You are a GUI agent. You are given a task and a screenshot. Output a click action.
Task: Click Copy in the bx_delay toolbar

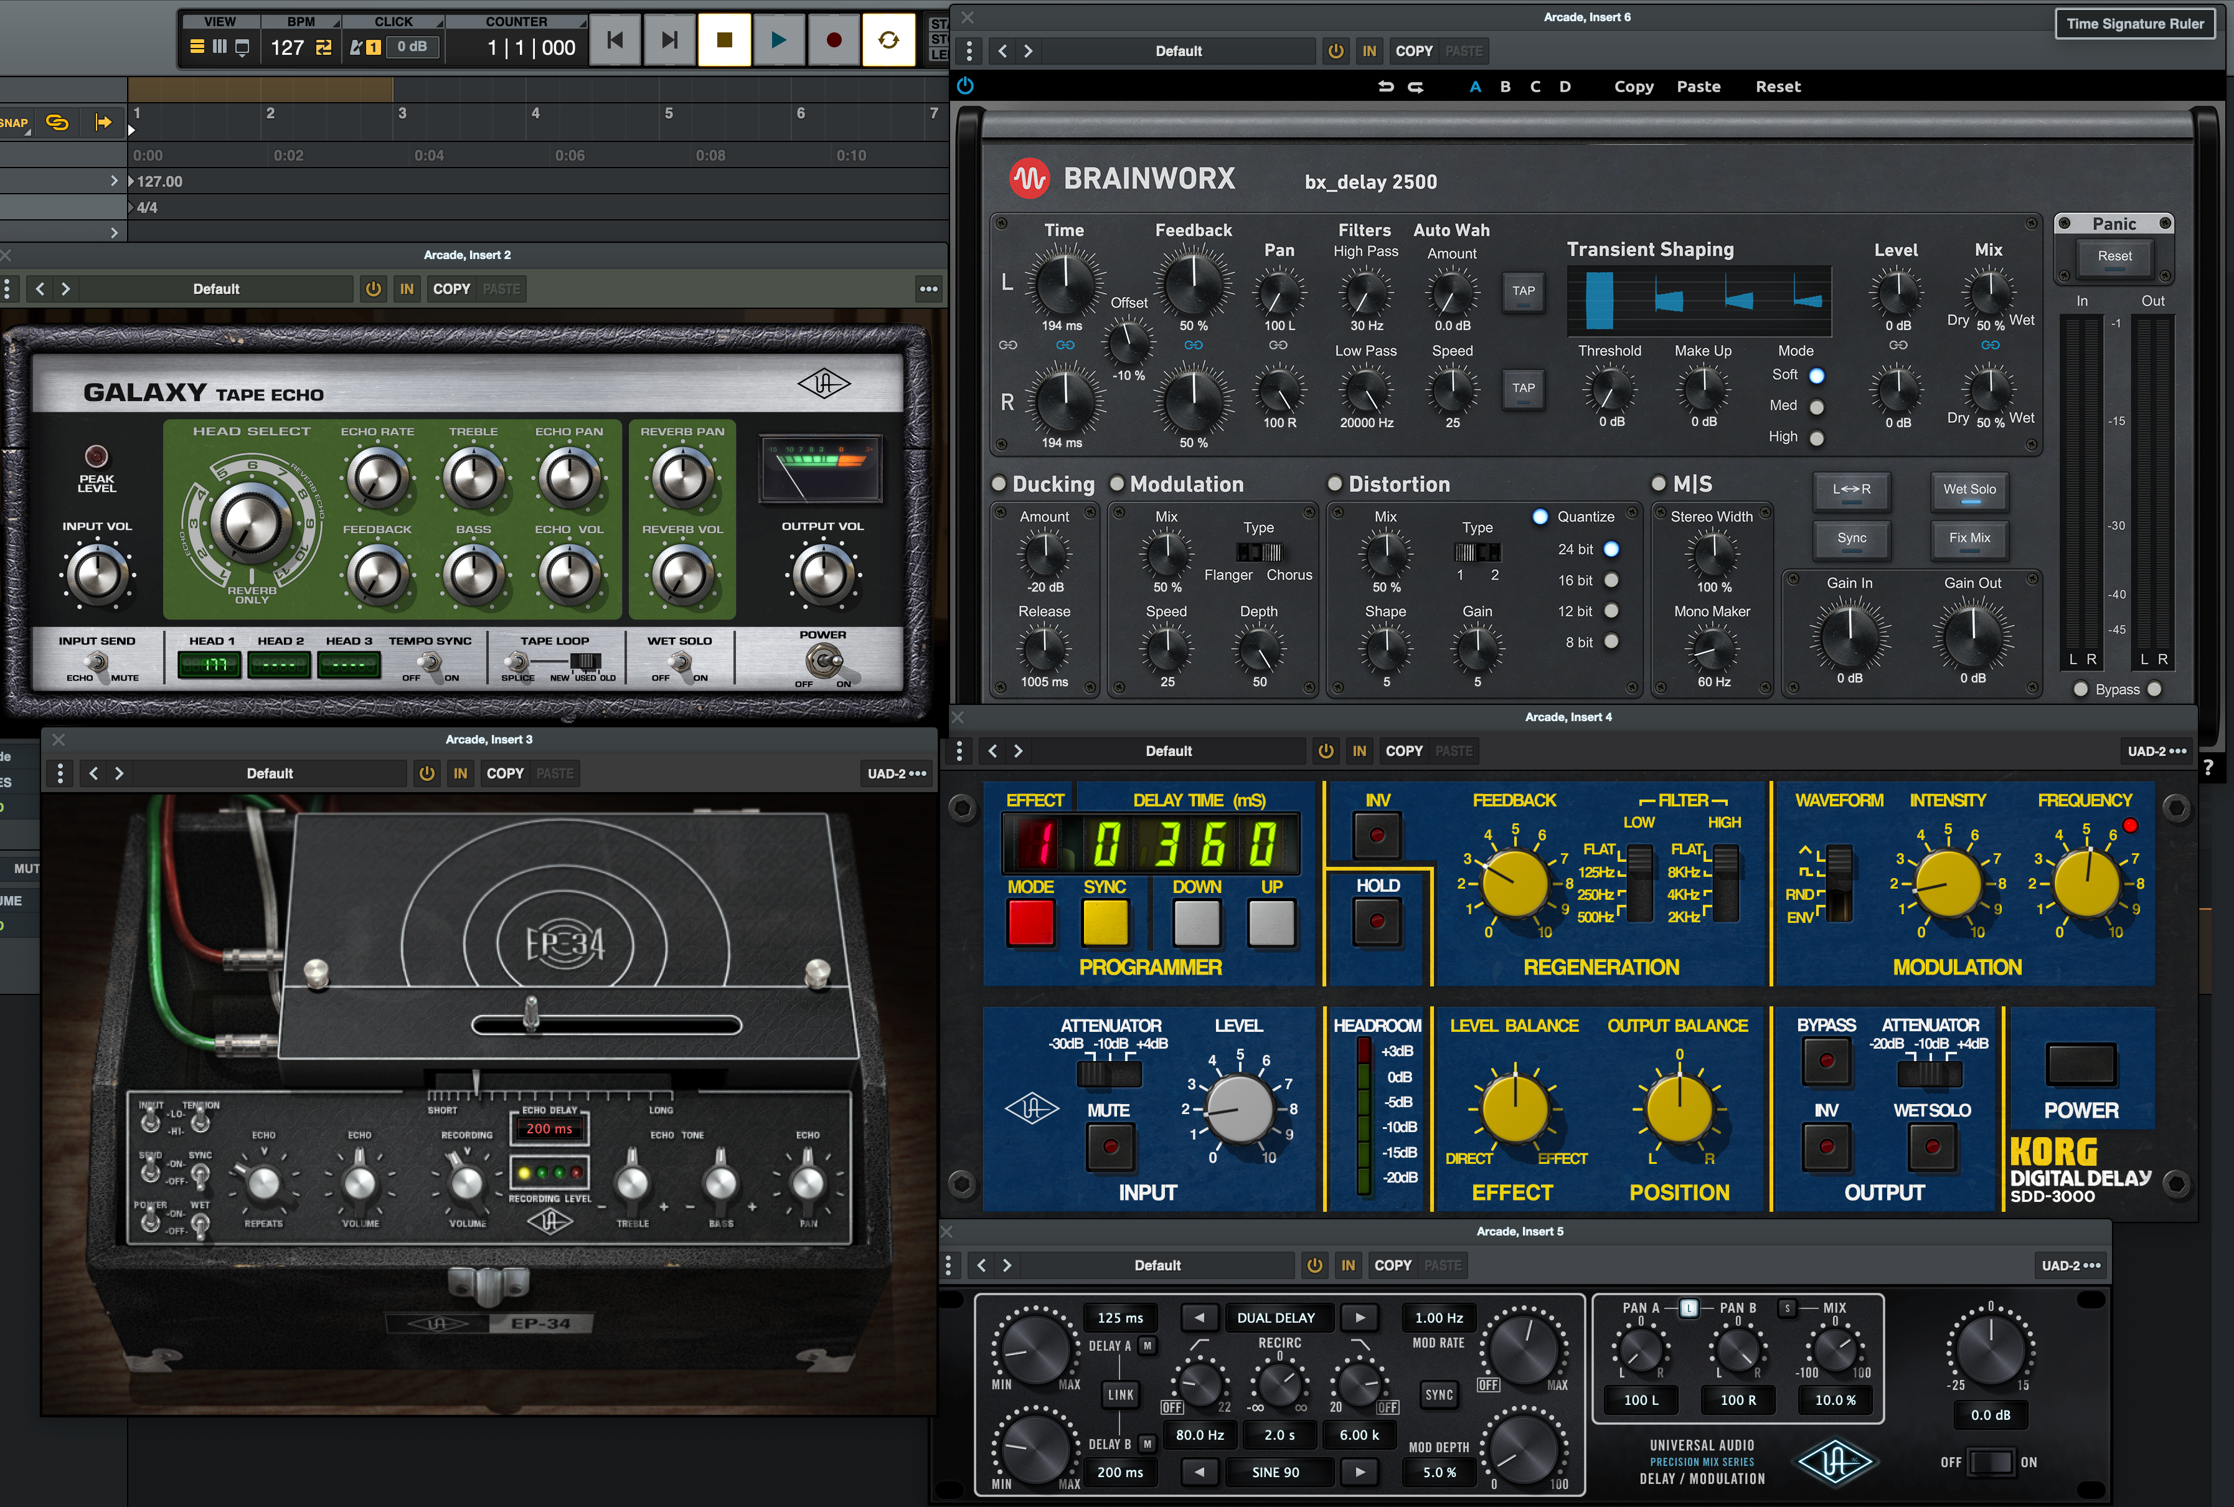click(1633, 87)
